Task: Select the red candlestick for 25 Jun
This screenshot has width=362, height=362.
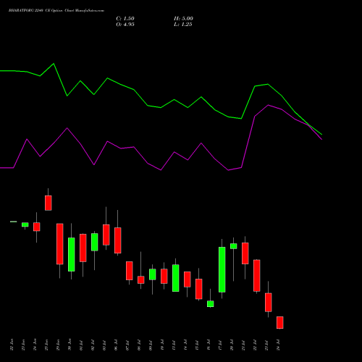Action: 49,203
